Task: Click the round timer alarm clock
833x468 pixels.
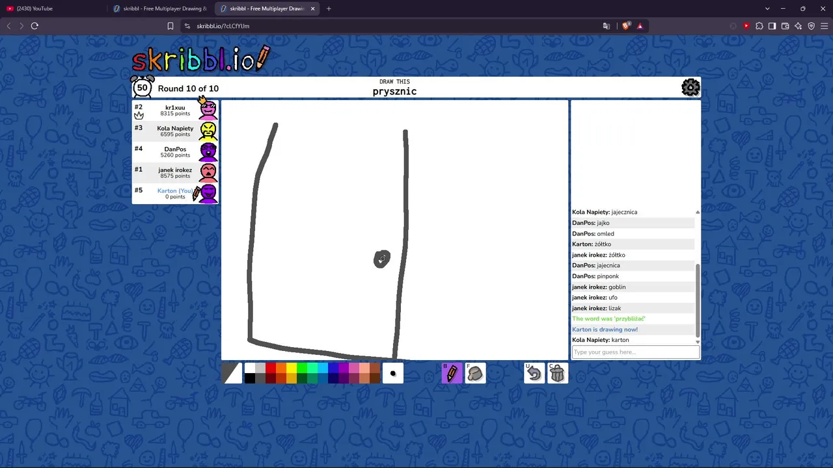Action: coord(143,87)
